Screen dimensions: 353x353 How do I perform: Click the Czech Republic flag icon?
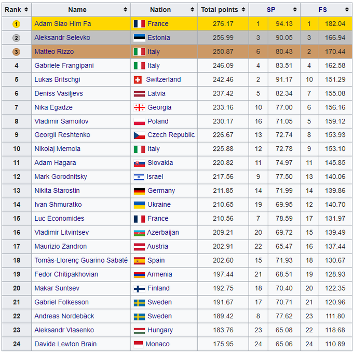coord(139,135)
